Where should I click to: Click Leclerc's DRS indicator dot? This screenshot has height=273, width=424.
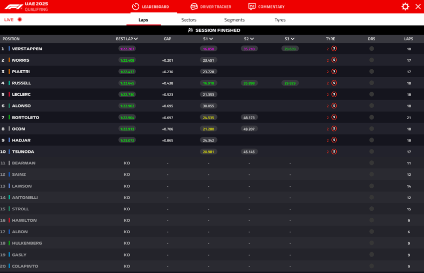pyautogui.click(x=372, y=94)
